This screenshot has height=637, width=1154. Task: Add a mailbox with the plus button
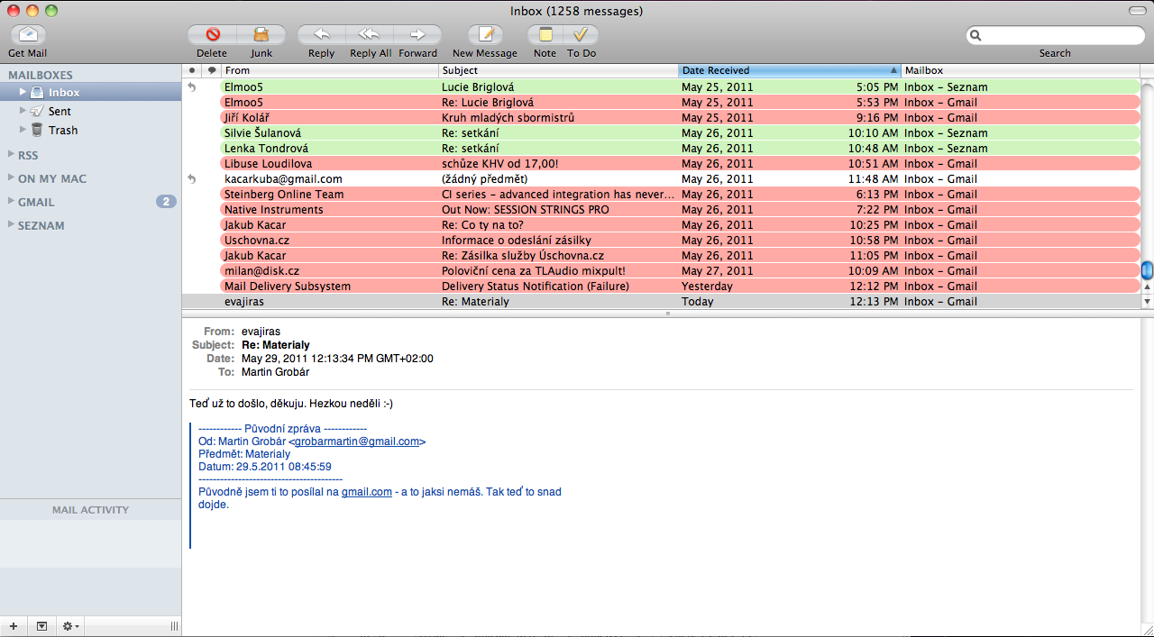click(x=14, y=625)
